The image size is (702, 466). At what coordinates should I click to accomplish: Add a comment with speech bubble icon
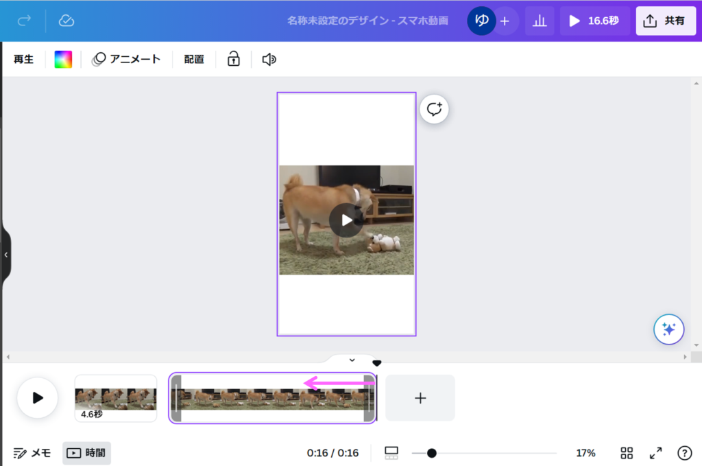(x=434, y=109)
